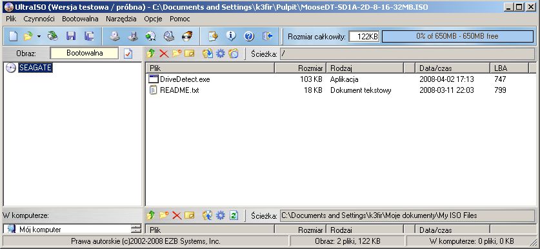The image size is (540, 249).
Task: Click the Open CD/DVD green arrow icon
Action: pos(53,36)
